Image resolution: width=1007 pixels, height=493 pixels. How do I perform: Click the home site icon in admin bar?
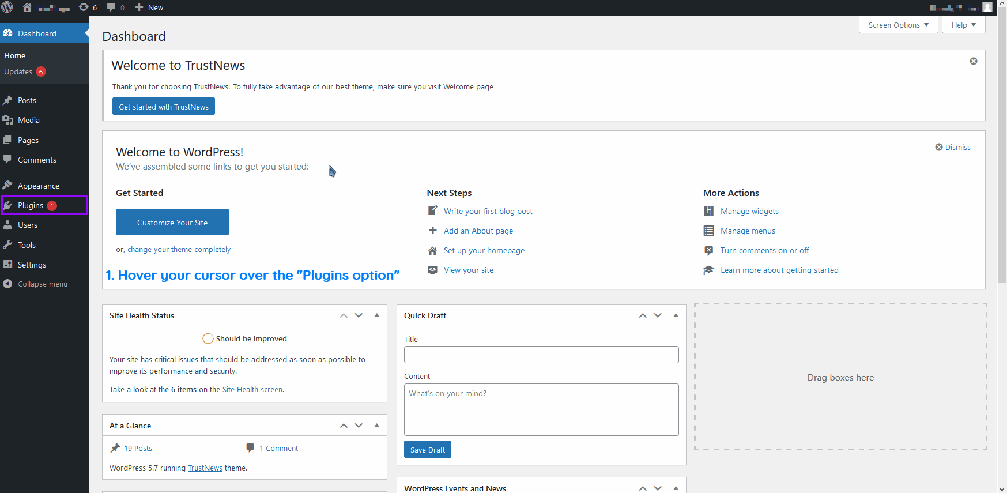click(27, 7)
